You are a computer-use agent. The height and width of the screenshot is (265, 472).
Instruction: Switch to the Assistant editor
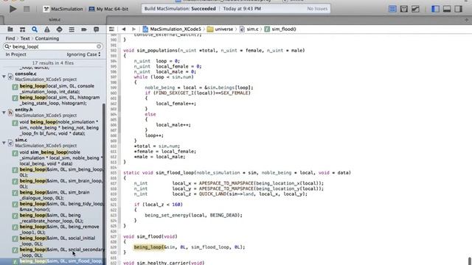pos(403,9)
